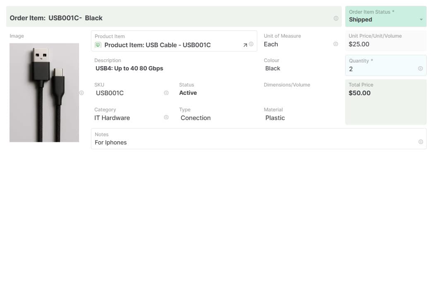Viewport: 447px width, 298px height.
Task: Click the green product icon before USB Cable
Action: 98,45
